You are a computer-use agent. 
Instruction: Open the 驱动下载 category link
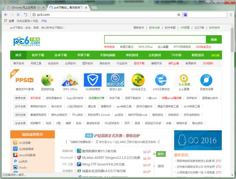click(139, 63)
